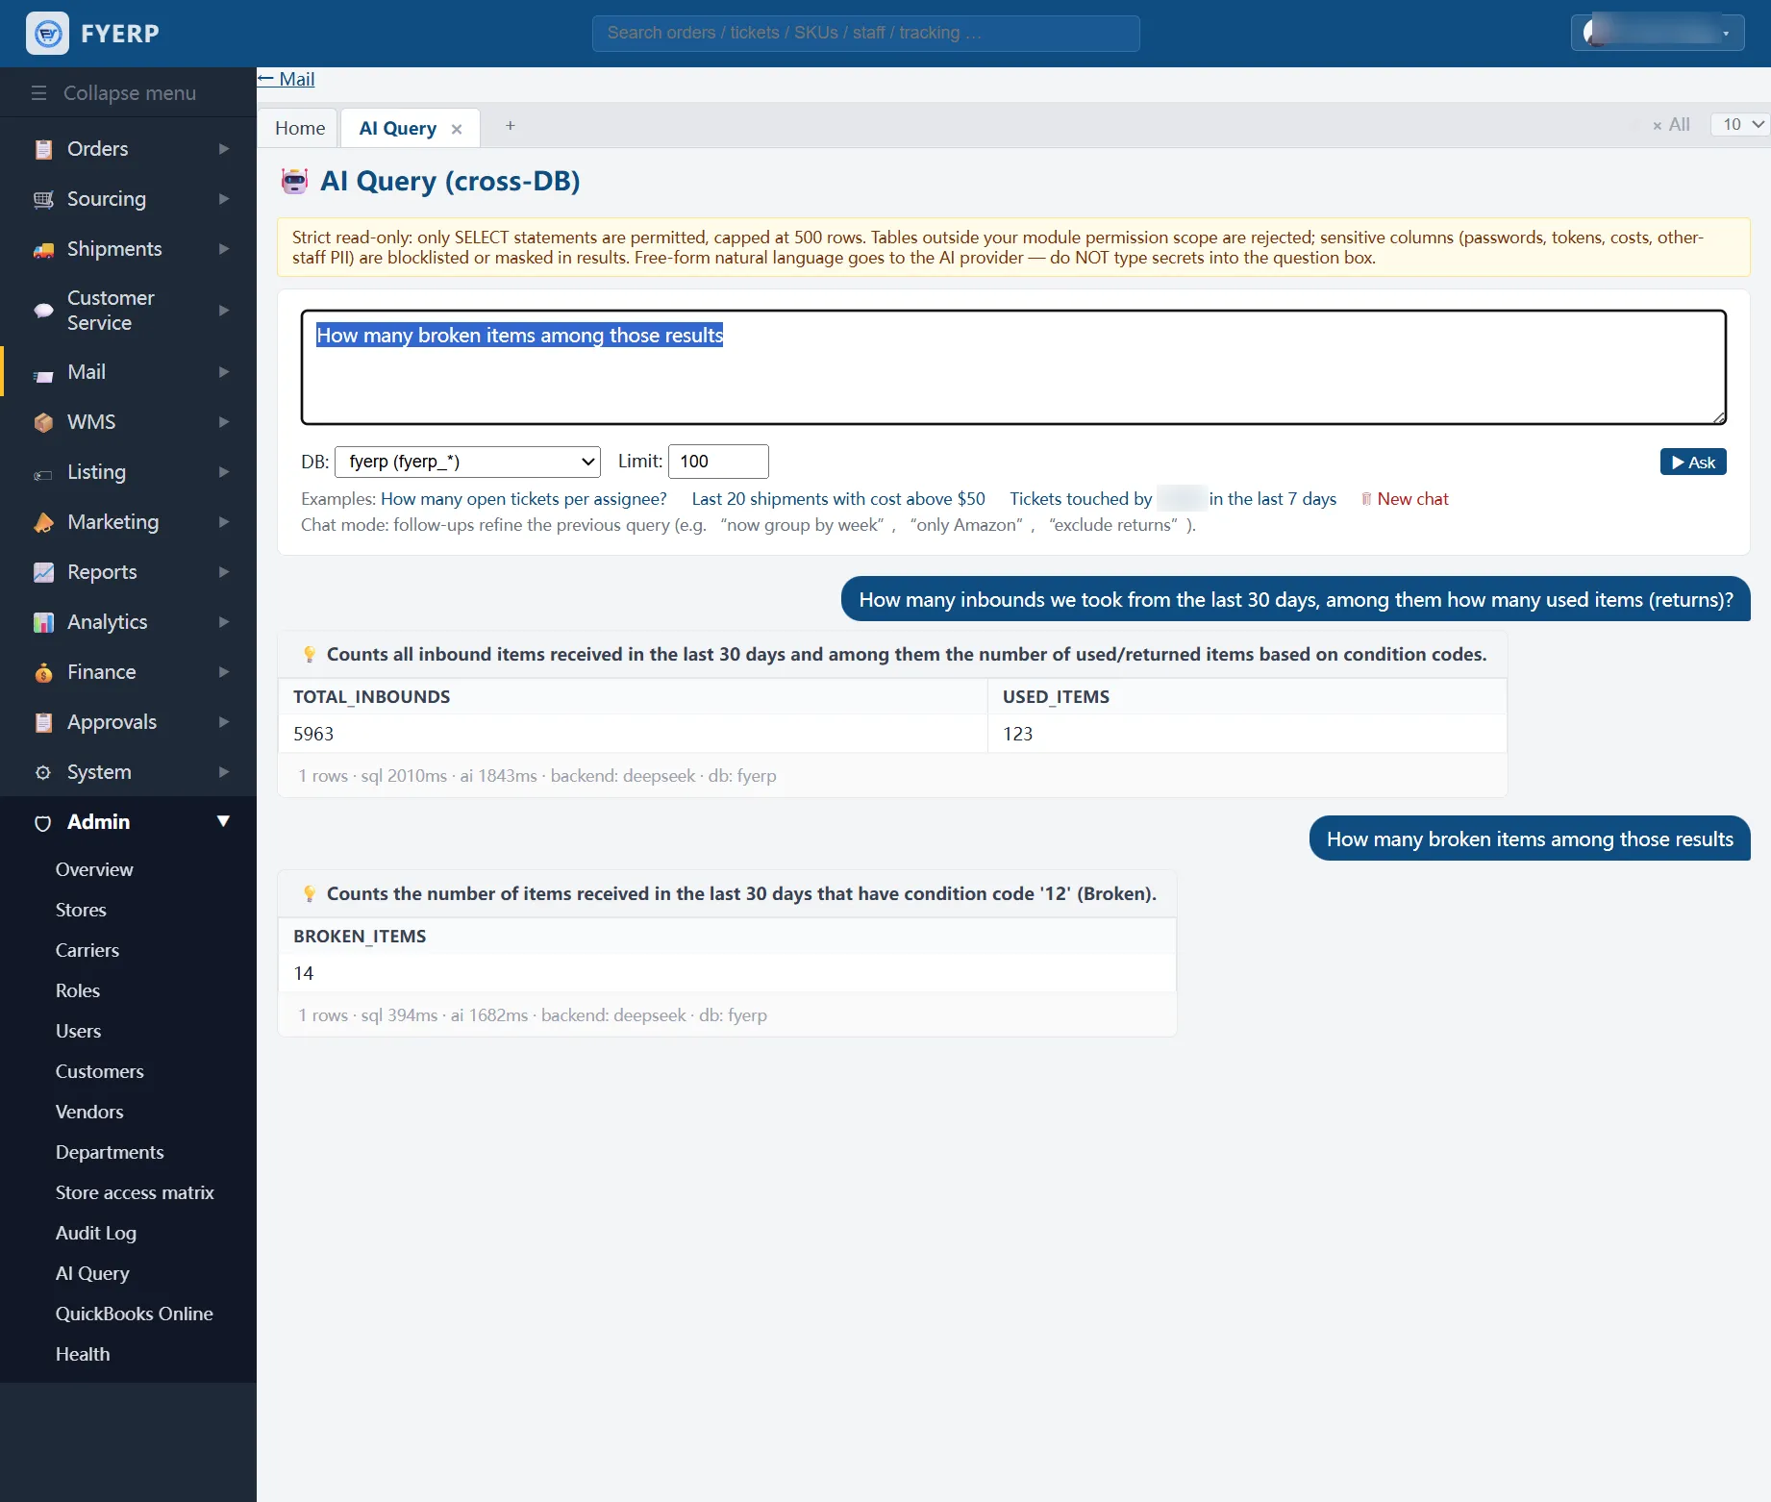1771x1502 pixels.
Task: Open the Vendors admin page
Action: [x=89, y=1112]
